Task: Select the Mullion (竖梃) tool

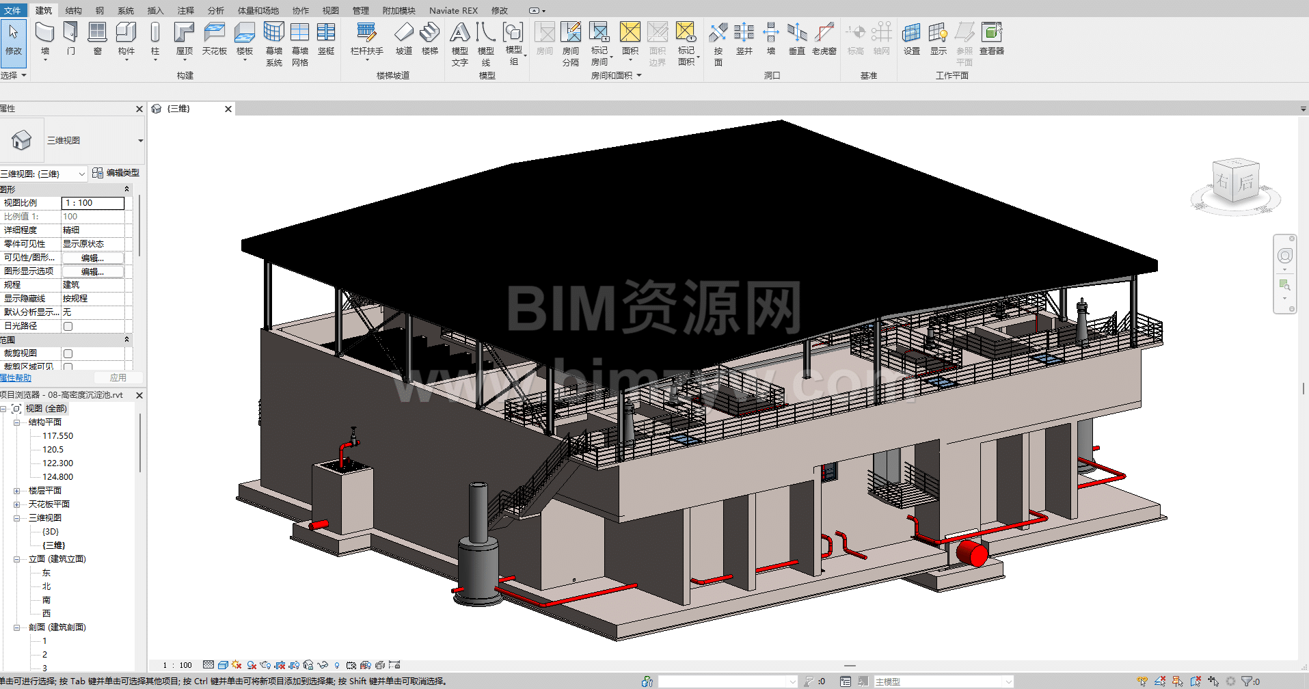Action: coord(326,39)
